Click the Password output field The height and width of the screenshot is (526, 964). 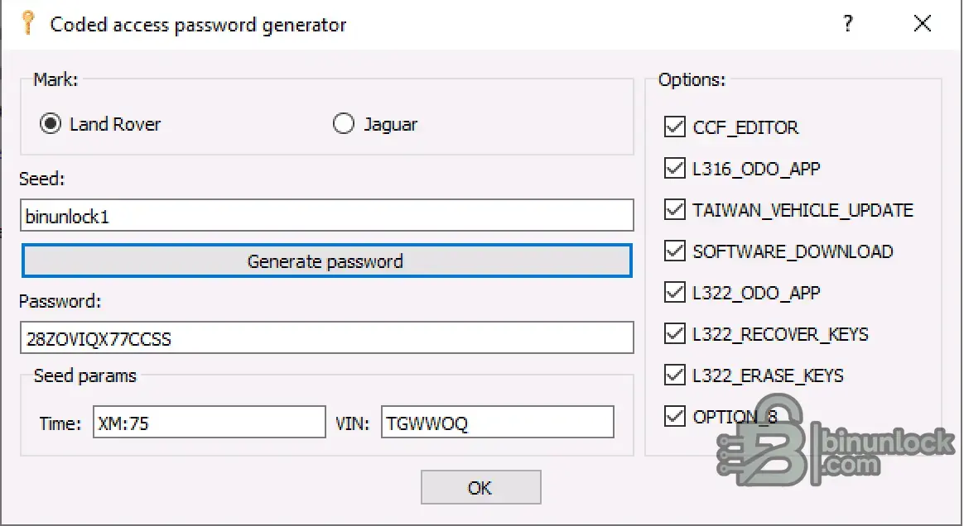coord(326,337)
